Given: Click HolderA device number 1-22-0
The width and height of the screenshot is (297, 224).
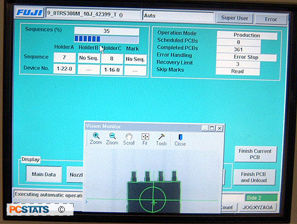Looking at the screenshot, I should pyautogui.click(x=65, y=69).
